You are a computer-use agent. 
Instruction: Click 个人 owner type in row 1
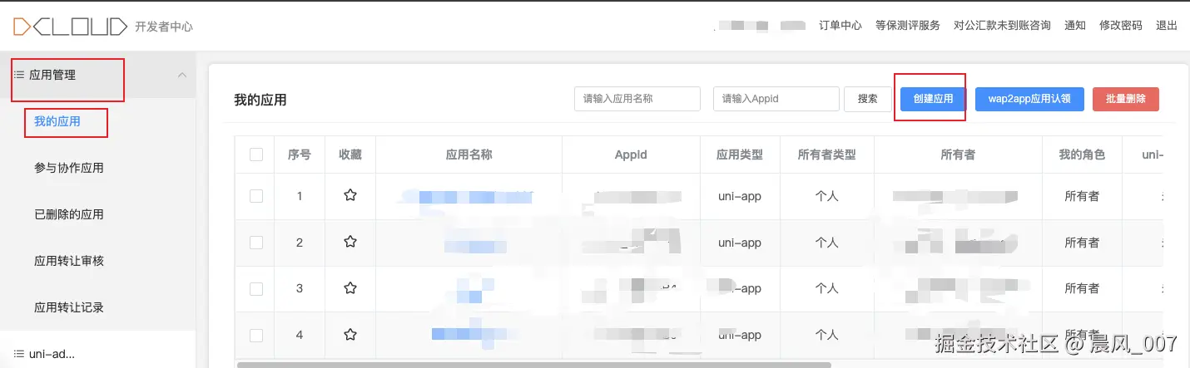(x=826, y=196)
